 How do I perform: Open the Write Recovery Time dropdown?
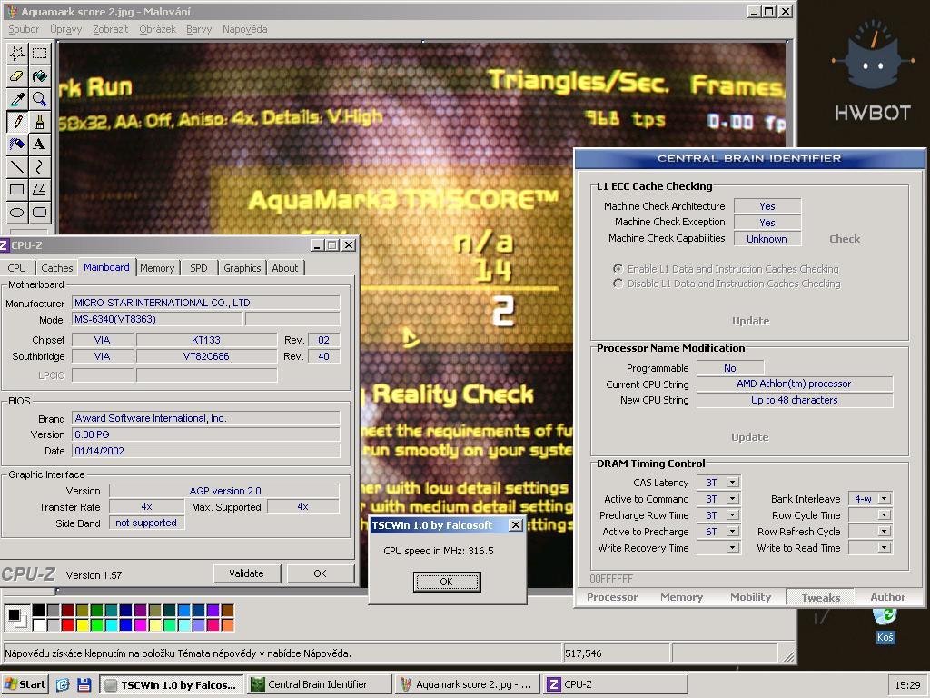[733, 547]
